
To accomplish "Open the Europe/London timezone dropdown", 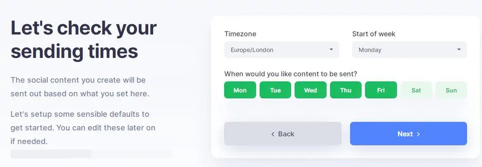I will tap(282, 50).
